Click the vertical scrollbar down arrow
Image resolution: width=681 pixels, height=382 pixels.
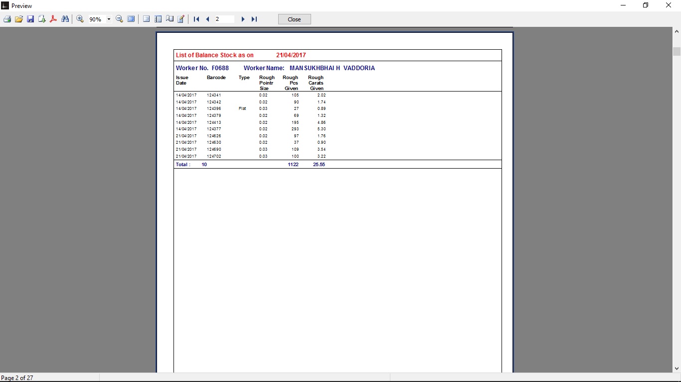[677, 369]
